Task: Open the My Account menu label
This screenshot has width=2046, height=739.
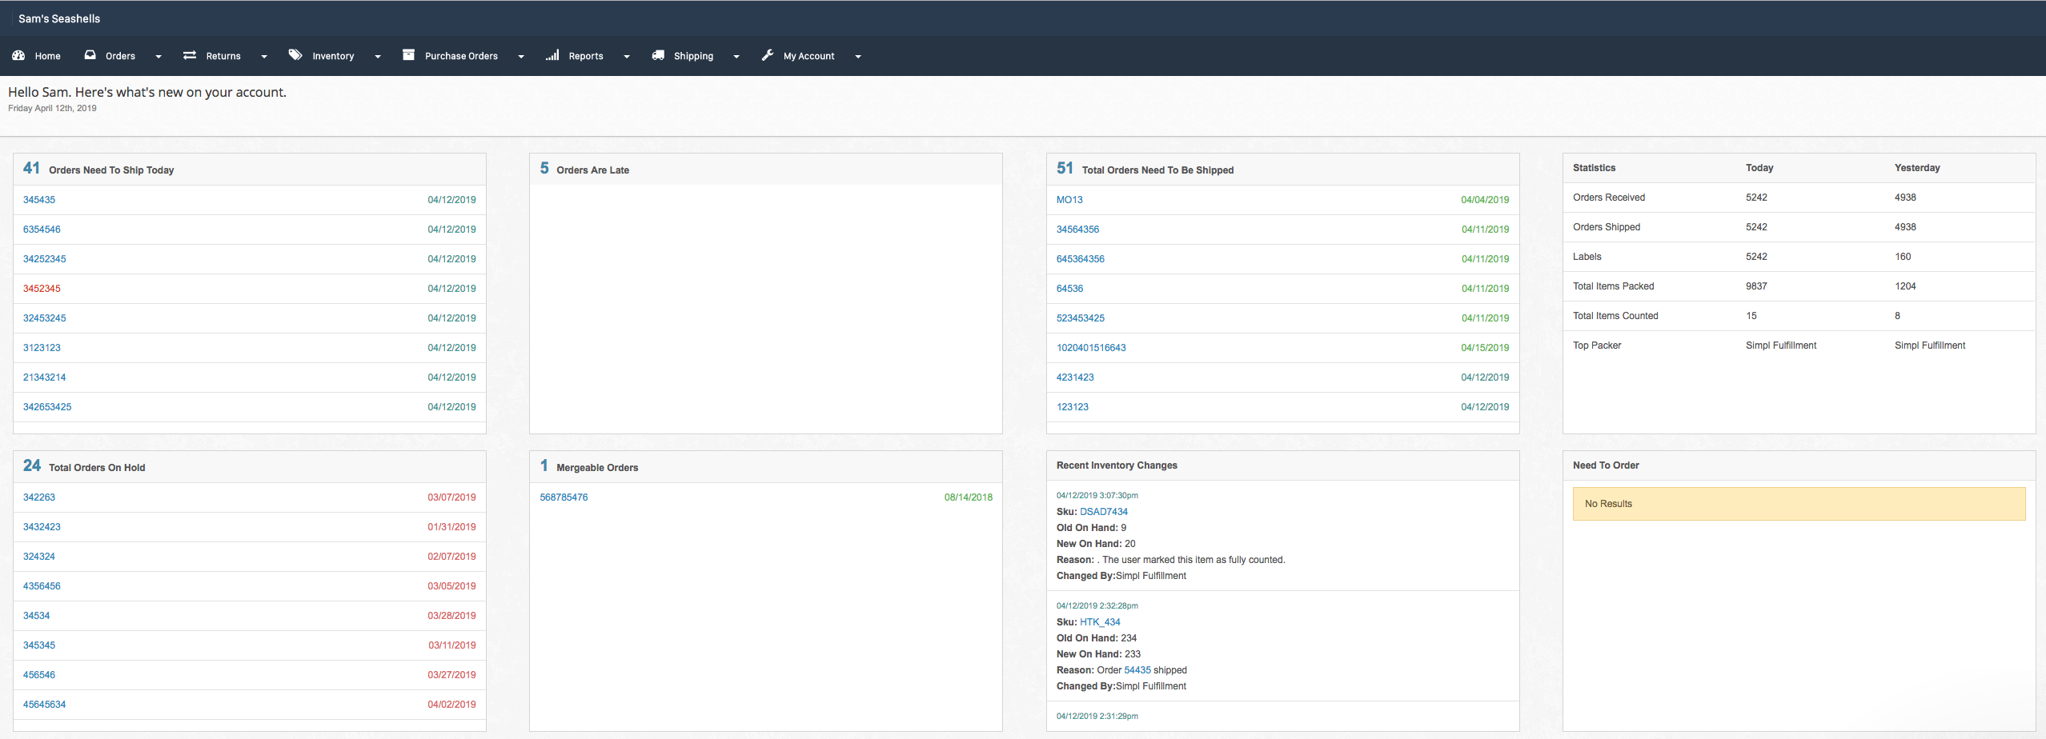Action: click(x=808, y=56)
